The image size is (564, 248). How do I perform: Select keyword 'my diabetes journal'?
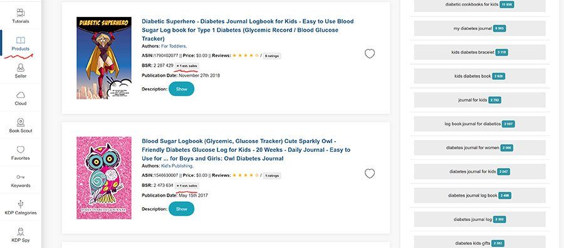tap(479, 28)
